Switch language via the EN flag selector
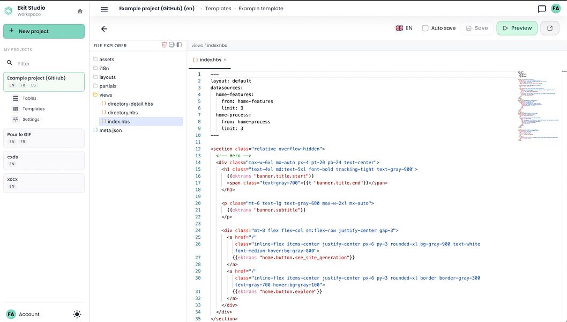Screen dimensions: 567x322 [x=404, y=28]
